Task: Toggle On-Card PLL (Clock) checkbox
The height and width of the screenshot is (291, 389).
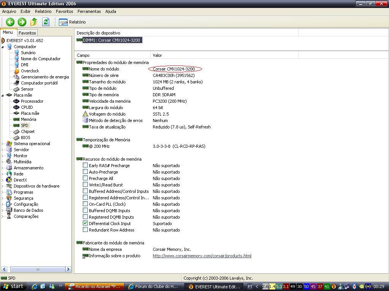Action: 85,203
